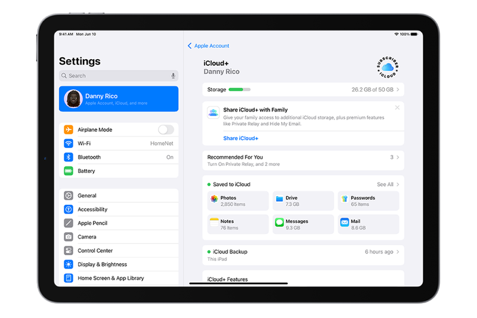Tap the Mail envelope icon

click(x=345, y=222)
